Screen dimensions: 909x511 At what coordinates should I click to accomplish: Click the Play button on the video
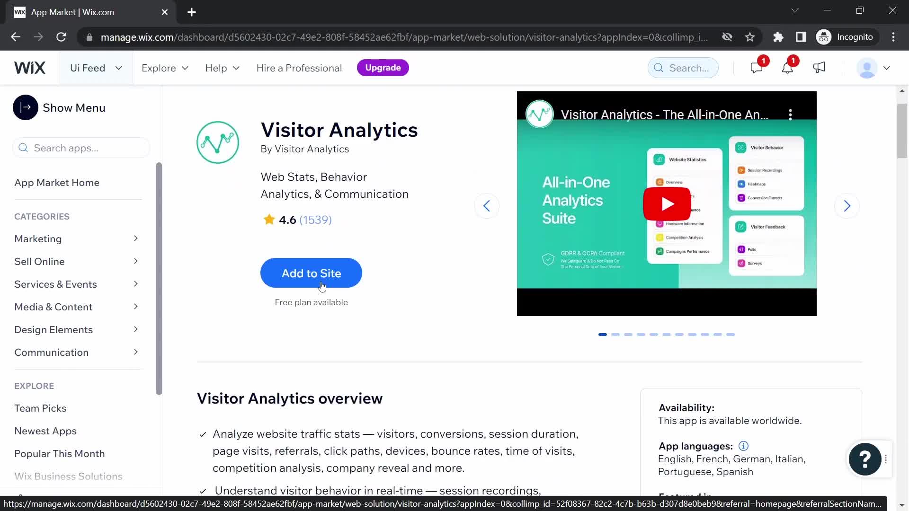pos(667,204)
